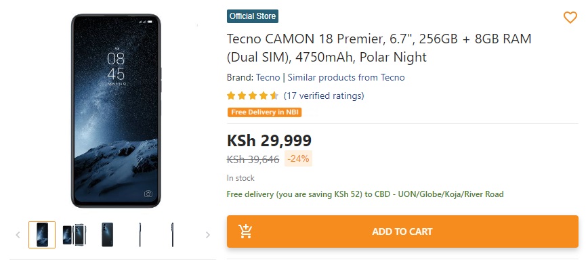Select the third thumbnail showing phone back
588x264 pixels.
[107, 235]
